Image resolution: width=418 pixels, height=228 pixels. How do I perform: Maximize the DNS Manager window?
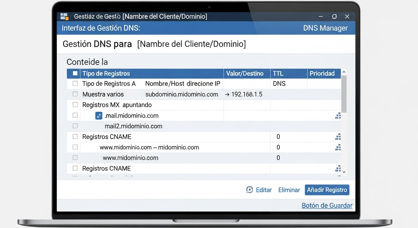[x=334, y=17]
